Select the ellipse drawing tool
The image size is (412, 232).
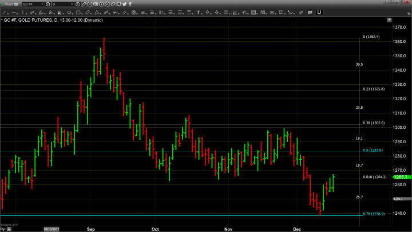coord(69,13)
